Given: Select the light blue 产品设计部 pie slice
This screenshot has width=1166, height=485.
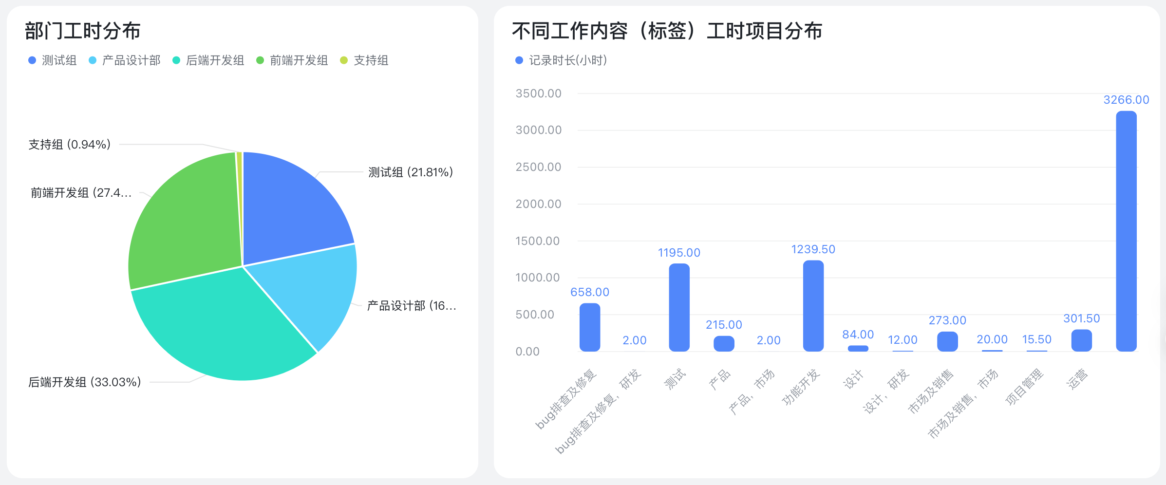Looking at the screenshot, I should 312,292.
